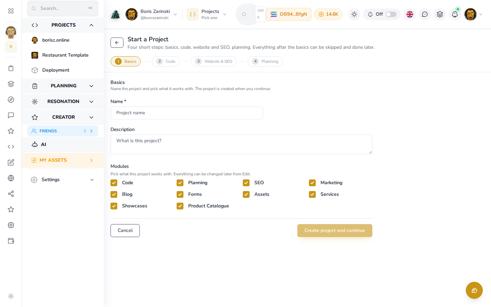Open the Projects Pick one dropdown
The width and height of the screenshot is (491, 307).
point(207,14)
